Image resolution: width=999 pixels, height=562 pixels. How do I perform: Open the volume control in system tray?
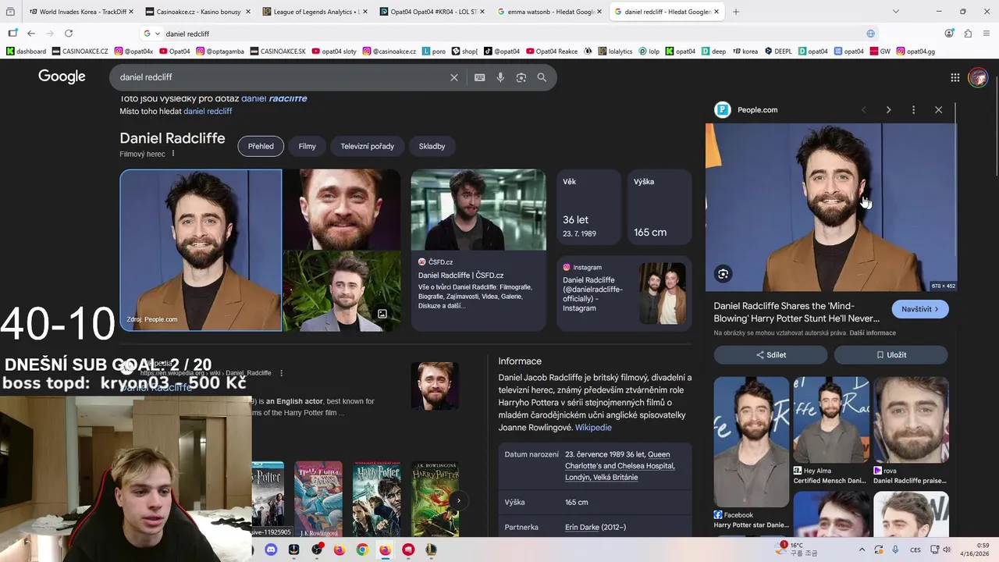[x=947, y=550]
